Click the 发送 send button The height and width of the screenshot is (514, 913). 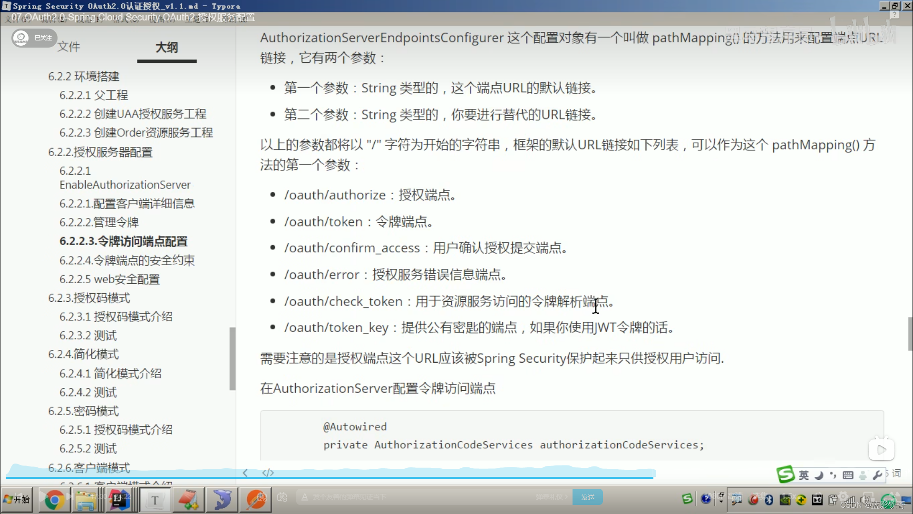(588, 497)
